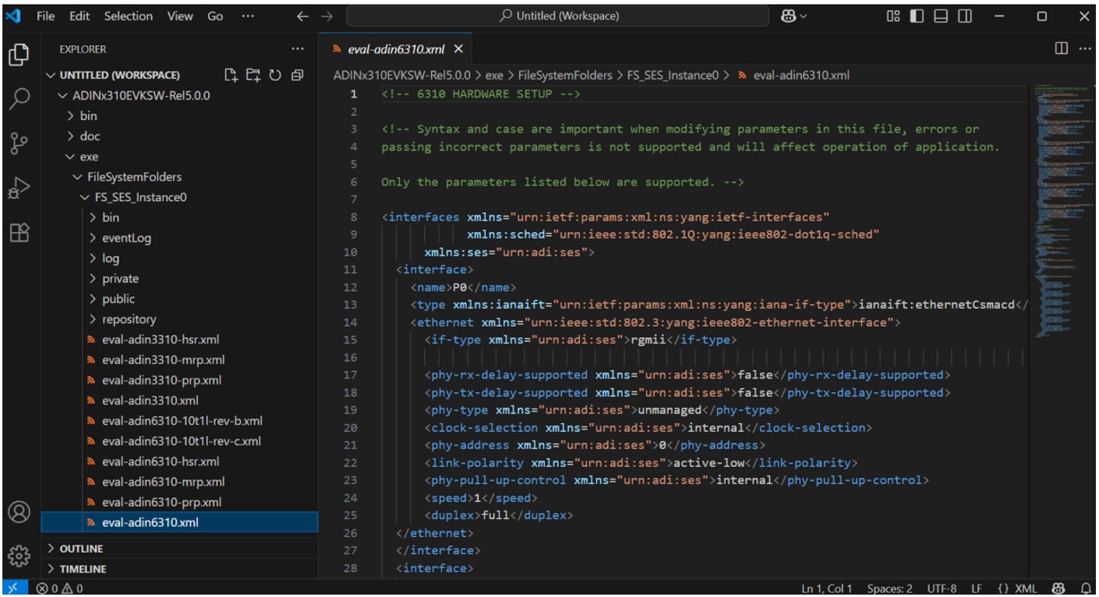This screenshot has height=597, width=1099.
Task: Expand the OUTLINE section
Action: coord(81,549)
